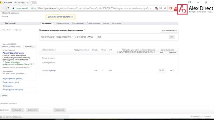Expand the 1 объявл. ads list

29,47
